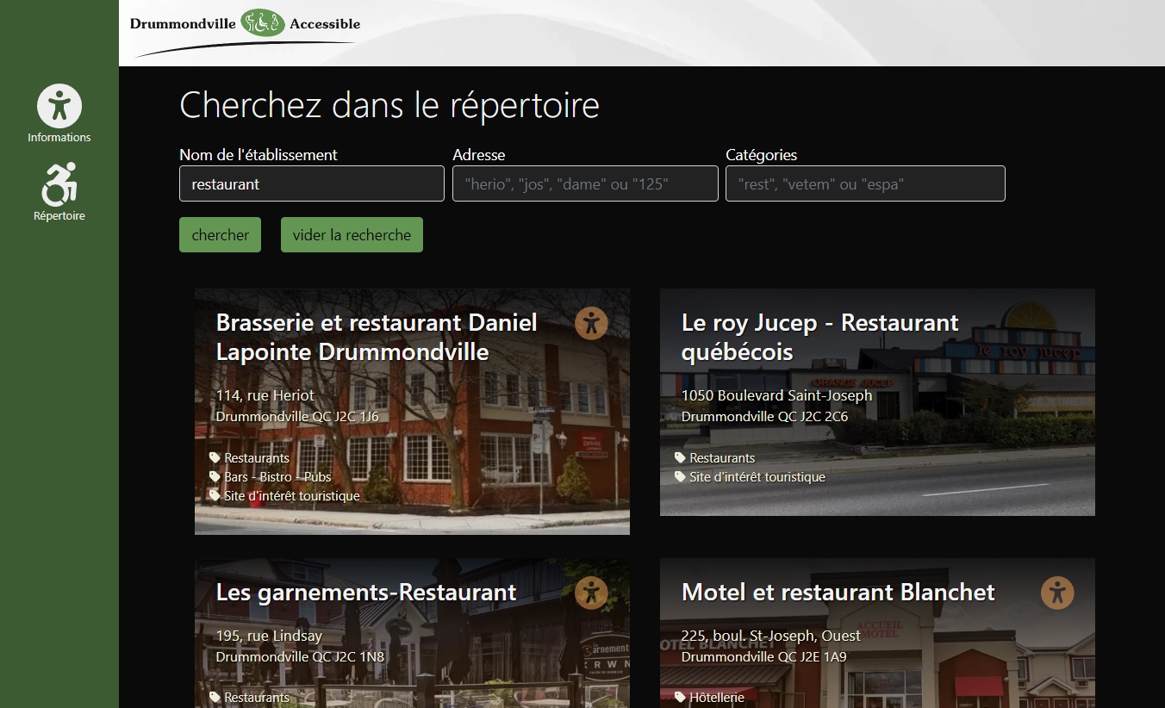Click tag icon beside Restaurants on Le roy Jucep card
1165x708 pixels.
[681, 457]
